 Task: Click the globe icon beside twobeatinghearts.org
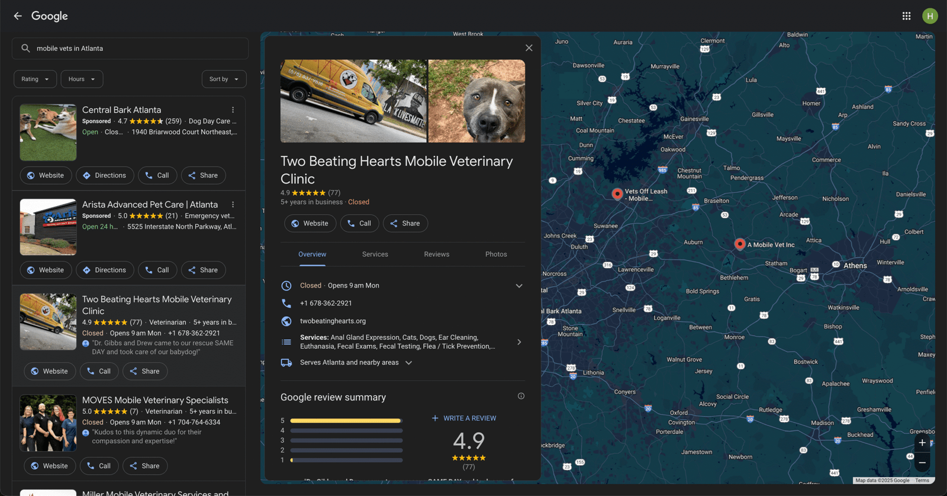[x=286, y=321]
